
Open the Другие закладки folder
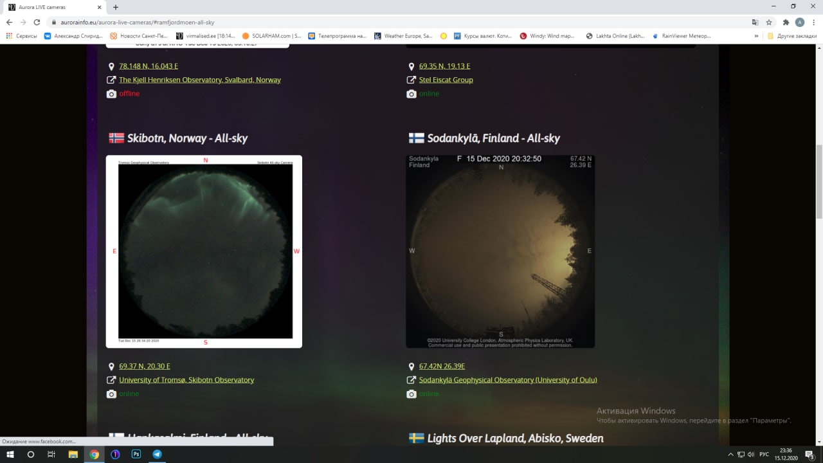pyautogui.click(x=792, y=36)
